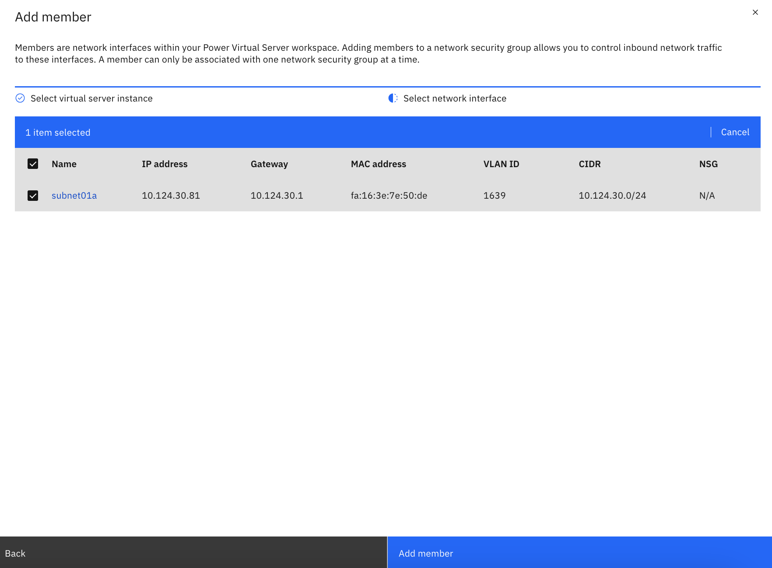Click VLAN ID value 1639
The width and height of the screenshot is (772, 568).
pos(495,196)
